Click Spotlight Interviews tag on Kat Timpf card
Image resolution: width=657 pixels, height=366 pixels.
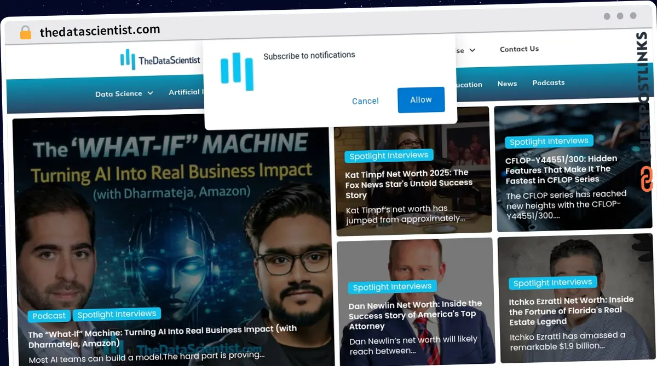click(x=389, y=156)
